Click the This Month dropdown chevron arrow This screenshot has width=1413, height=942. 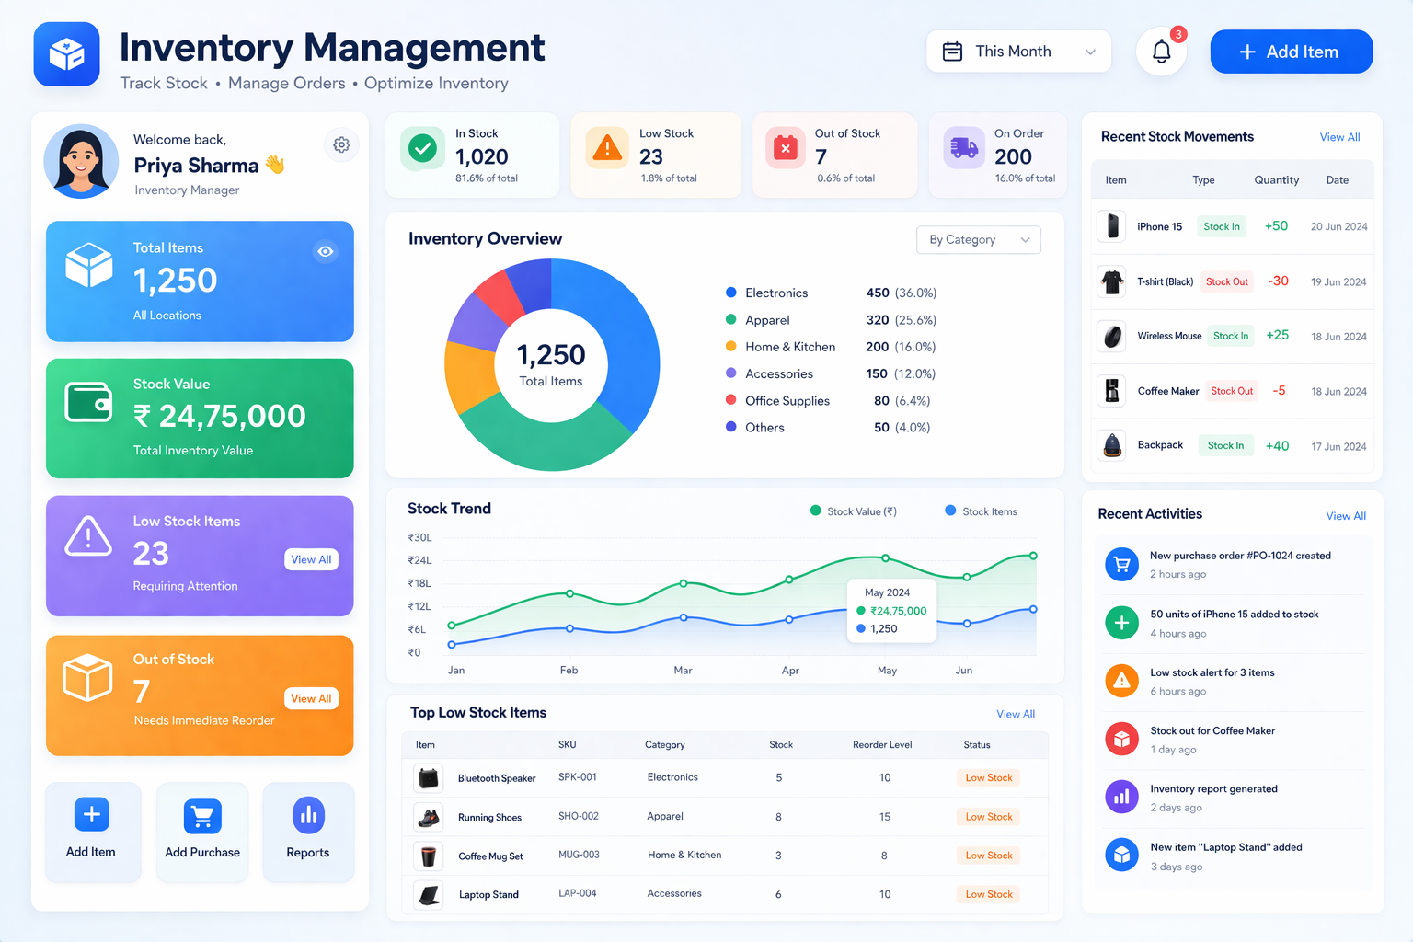[1090, 52]
